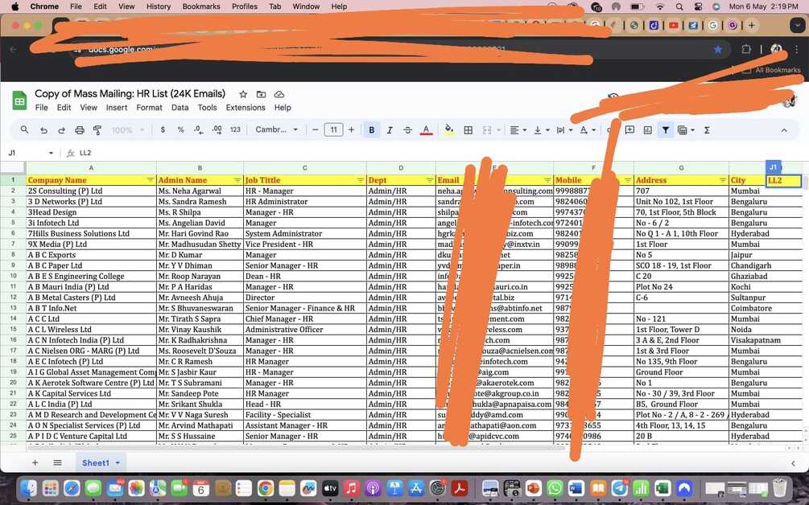Move the document to a folder
809x505 pixels.
pyautogui.click(x=261, y=94)
